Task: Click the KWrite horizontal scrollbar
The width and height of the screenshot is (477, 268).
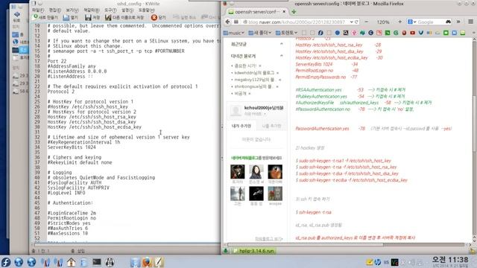Action: pyautogui.click(x=126, y=244)
